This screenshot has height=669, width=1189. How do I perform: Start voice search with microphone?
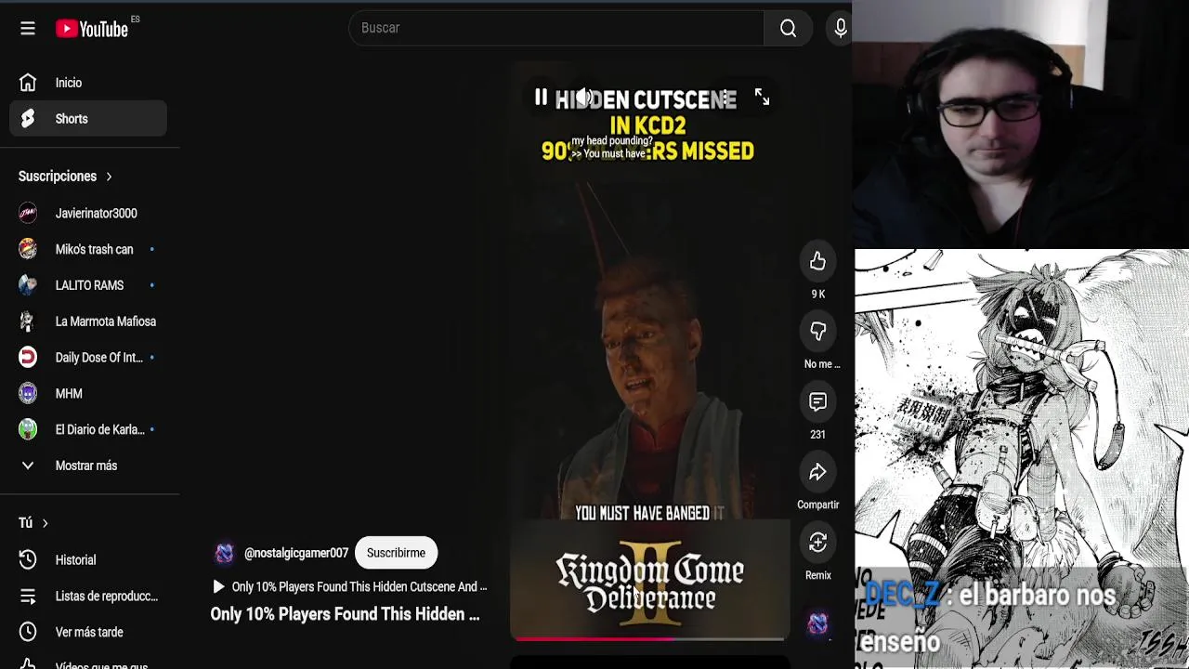[840, 29]
